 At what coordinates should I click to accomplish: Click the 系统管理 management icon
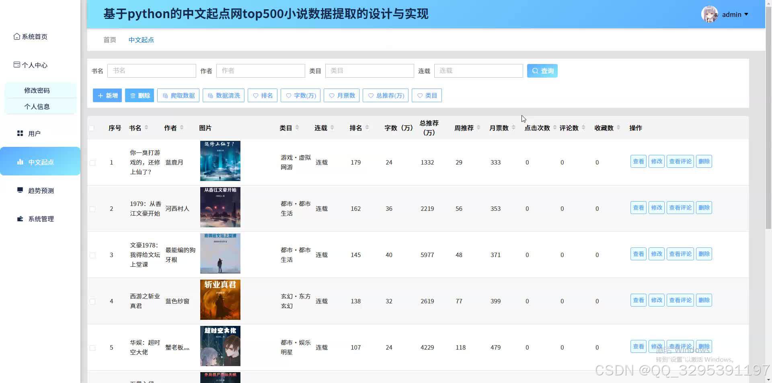(20, 218)
